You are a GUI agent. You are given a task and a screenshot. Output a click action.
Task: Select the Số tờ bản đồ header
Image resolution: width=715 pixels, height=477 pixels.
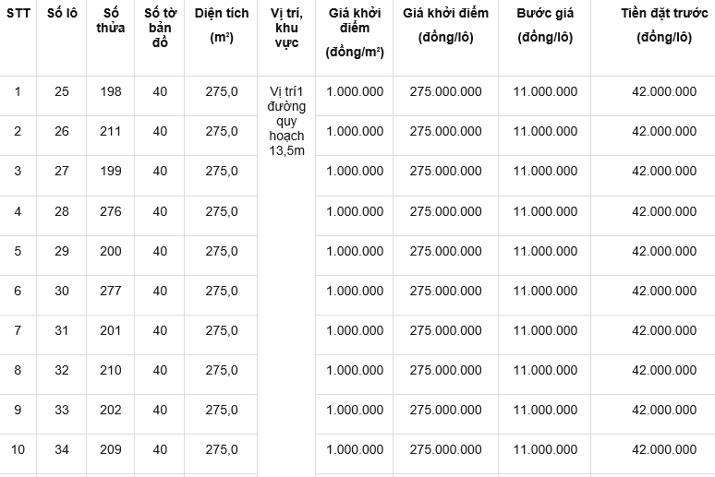coord(160,28)
